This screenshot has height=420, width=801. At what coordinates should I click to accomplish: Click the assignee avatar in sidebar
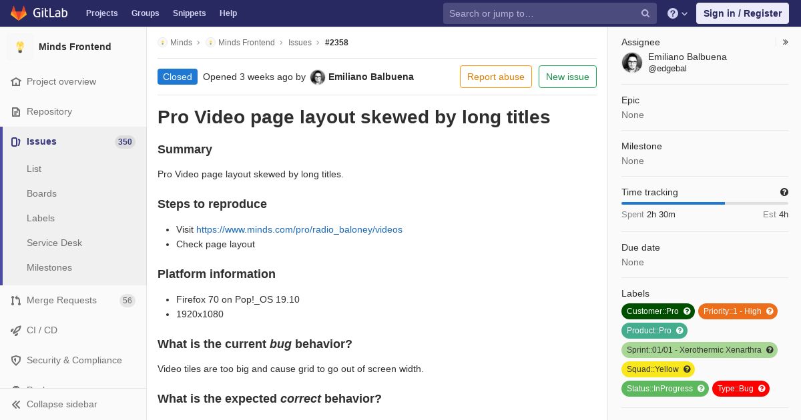coord(632,63)
